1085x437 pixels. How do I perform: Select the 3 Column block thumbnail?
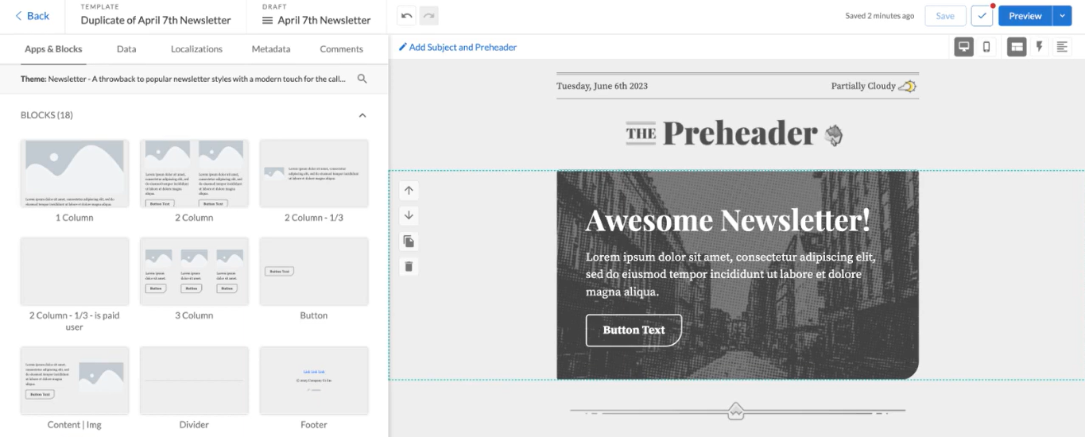pos(194,271)
